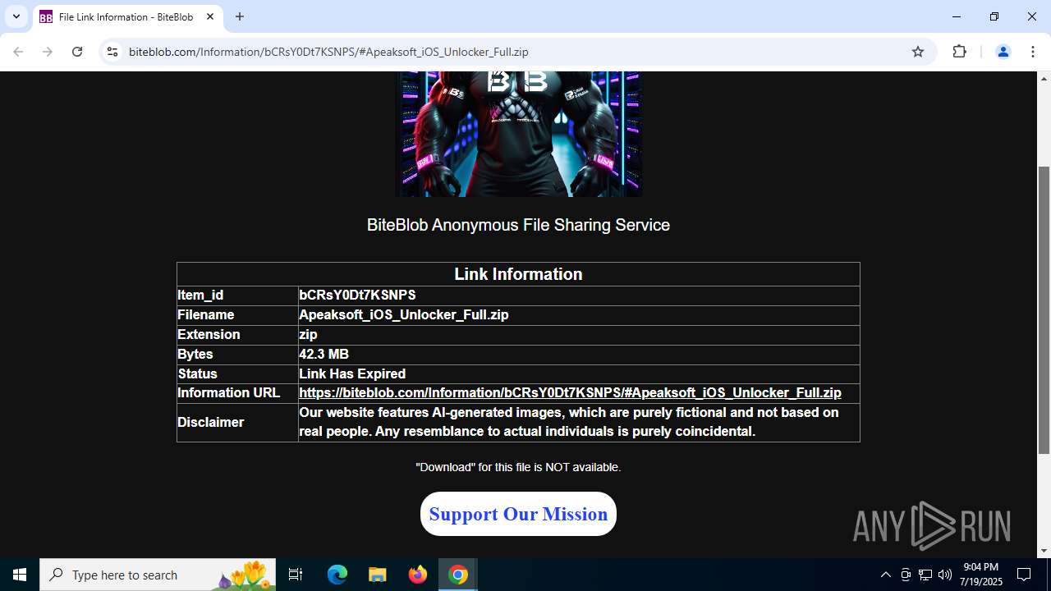
Task: Click the zip extension value
Action: (x=308, y=335)
